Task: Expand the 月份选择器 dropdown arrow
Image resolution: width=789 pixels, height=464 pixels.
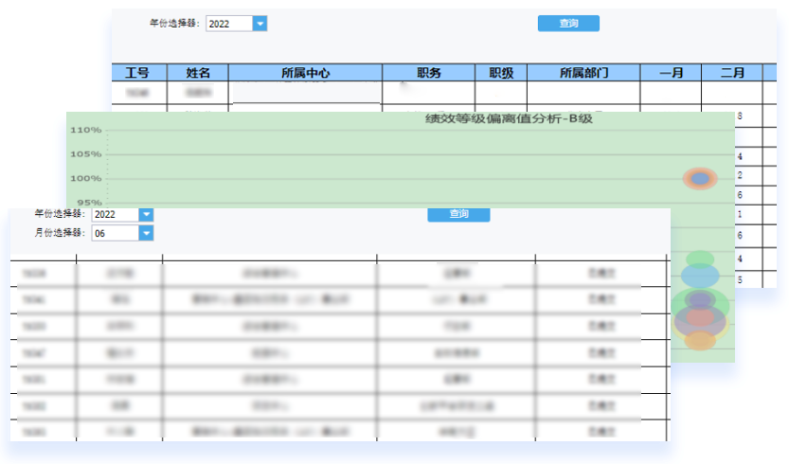Action: (146, 233)
